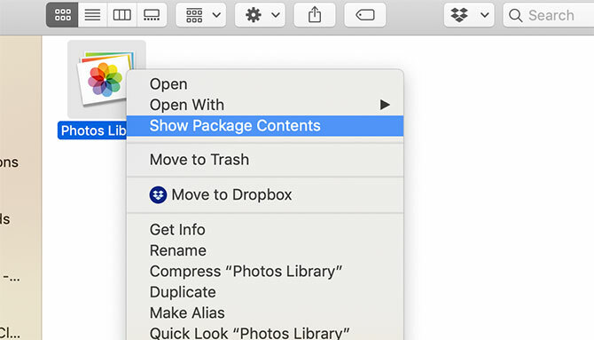
Task: Switch Finder to icon view
Action: 63,15
